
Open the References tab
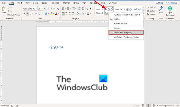[x=55, y=3]
